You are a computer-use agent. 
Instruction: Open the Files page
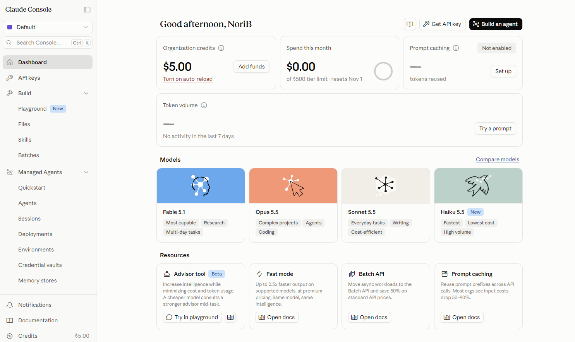(x=24, y=124)
